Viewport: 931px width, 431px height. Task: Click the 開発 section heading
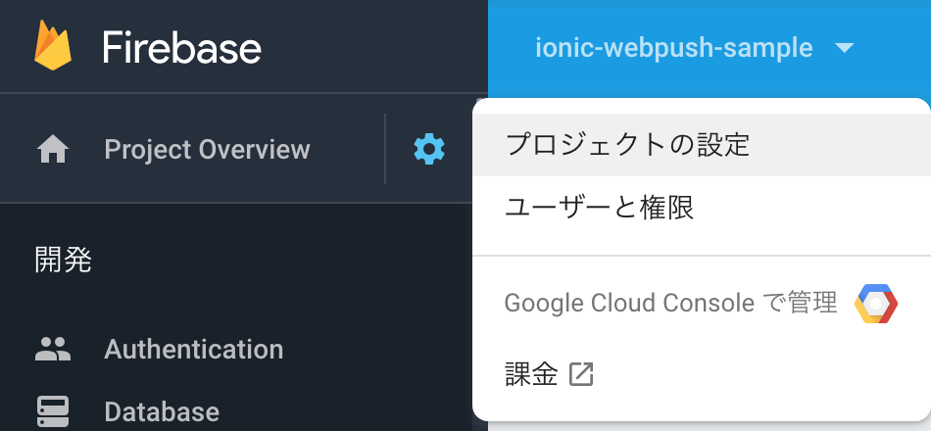click(64, 260)
